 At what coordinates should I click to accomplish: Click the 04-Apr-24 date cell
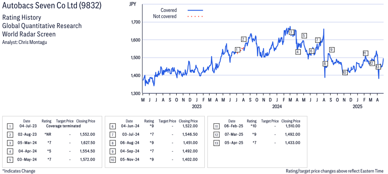point(27,151)
